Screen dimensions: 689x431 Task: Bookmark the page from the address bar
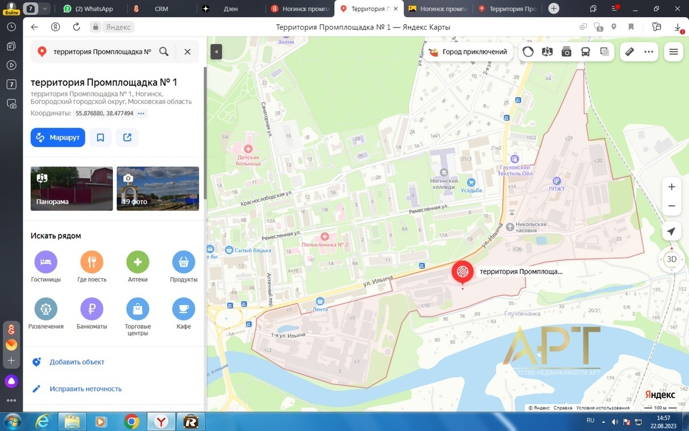point(631,27)
